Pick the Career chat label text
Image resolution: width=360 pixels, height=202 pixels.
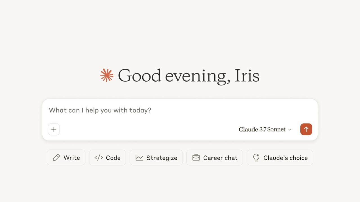[x=220, y=158]
